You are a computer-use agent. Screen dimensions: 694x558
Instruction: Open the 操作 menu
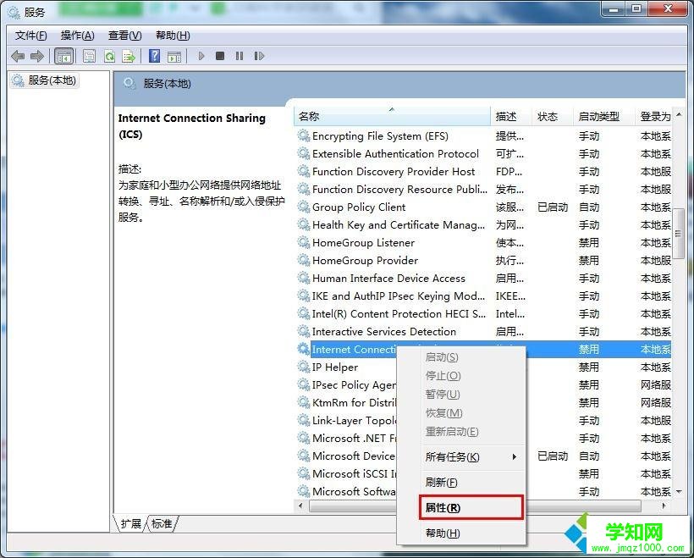(x=77, y=36)
